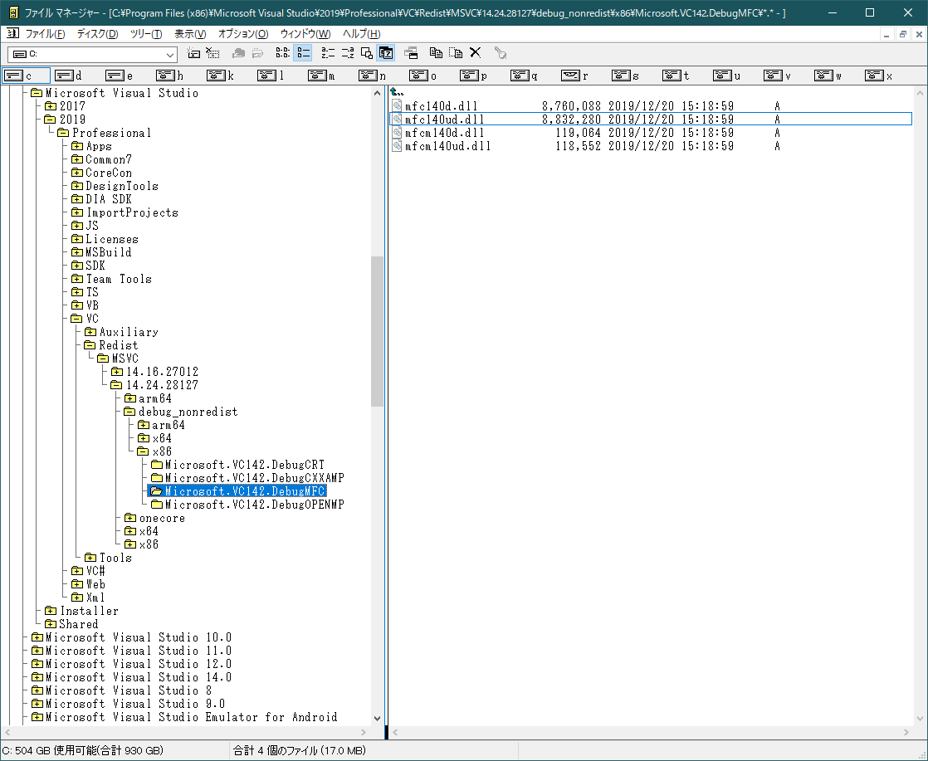Screen dimensions: 928x761
Task: Toggle Sort by Type
Action: (x=348, y=53)
